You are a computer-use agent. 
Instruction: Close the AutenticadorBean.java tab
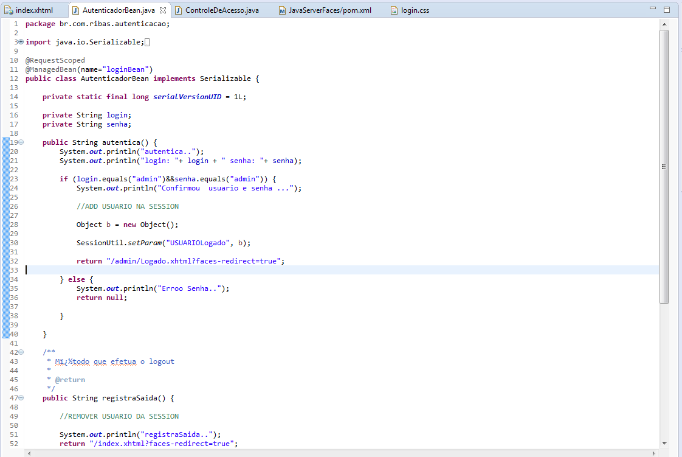click(x=163, y=10)
